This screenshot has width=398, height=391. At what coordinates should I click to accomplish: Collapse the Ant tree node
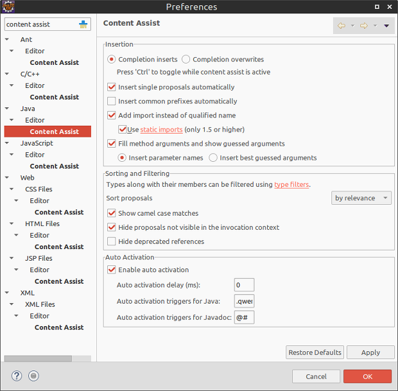pos(7,39)
